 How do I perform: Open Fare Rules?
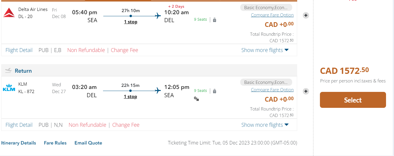tap(55, 143)
